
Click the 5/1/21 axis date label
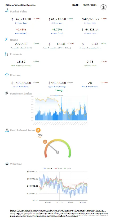point(60,202)
